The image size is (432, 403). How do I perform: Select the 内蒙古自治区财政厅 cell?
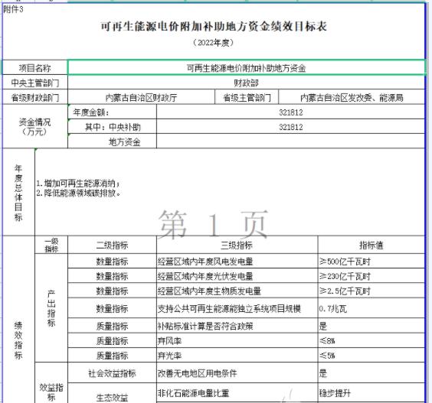(x=141, y=97)
